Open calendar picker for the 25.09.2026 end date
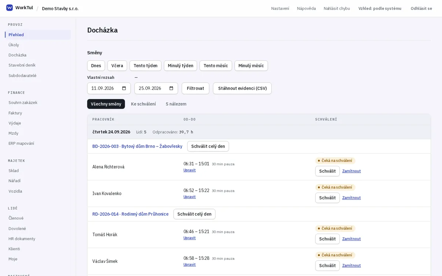The height and width of the screenshot is (276, 442). coord(171,88)
